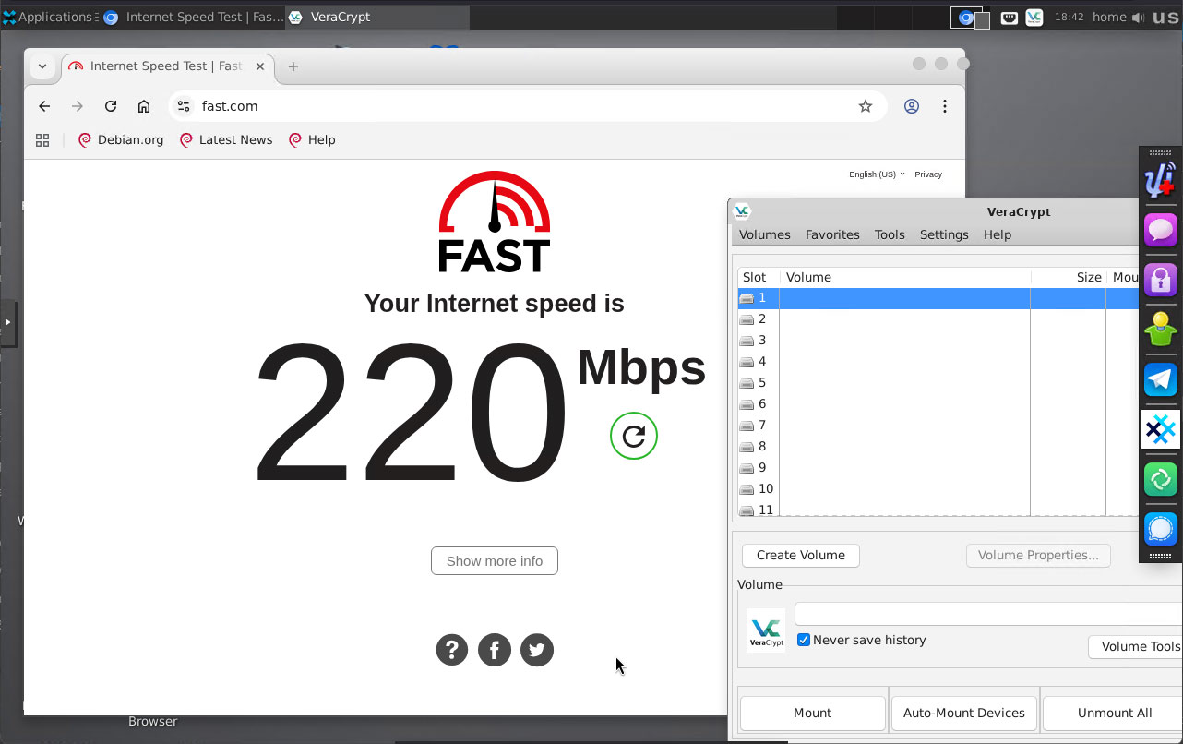Click the network connection tray icon
The image size is (1183, 744).
pos(1010,18)
